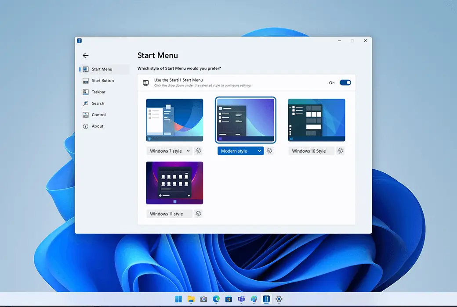Click the monitor icon beside Use the Start11

click(x=146, y=83)
